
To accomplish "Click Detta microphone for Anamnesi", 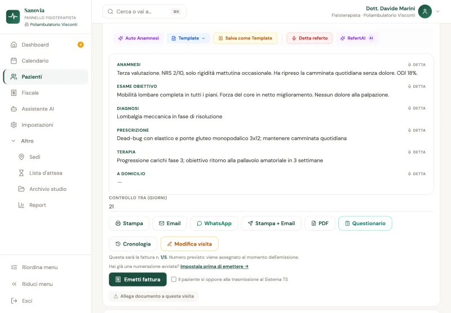I will pyautogui.click(x=417, y=65).
